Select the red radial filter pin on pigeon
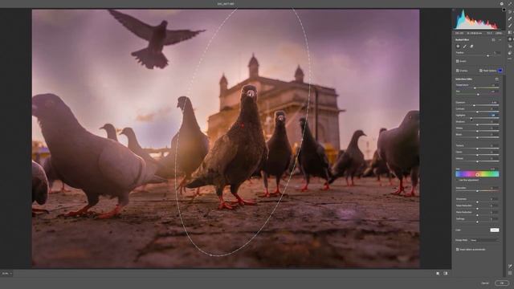The width and height of the screenshot is (514, 289). pos(243,125)
